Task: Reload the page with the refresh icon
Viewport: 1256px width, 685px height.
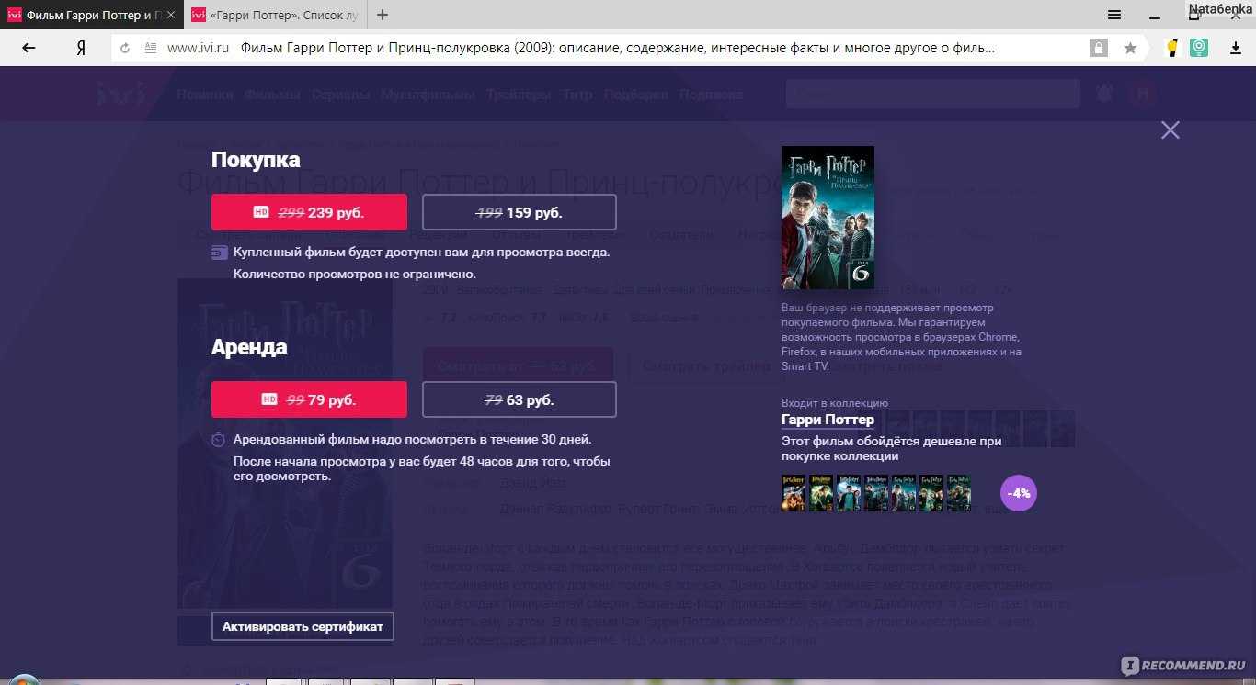Action: coord(125,48)
